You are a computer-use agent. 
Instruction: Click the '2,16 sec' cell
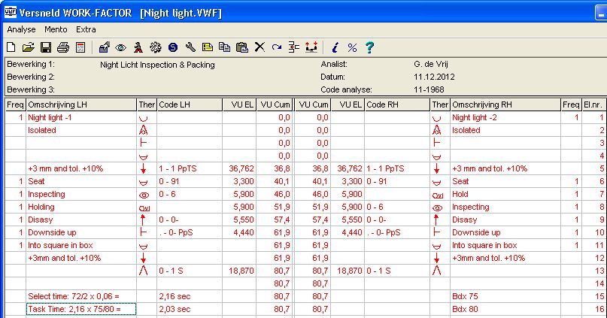click(x=190, y=296)
